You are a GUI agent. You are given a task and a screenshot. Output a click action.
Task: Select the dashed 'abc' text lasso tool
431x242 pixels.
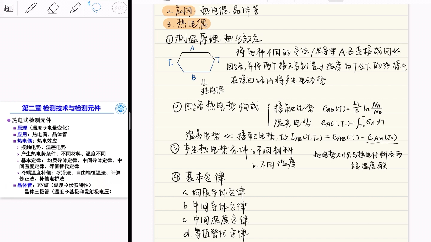click(x=119, y=8)
